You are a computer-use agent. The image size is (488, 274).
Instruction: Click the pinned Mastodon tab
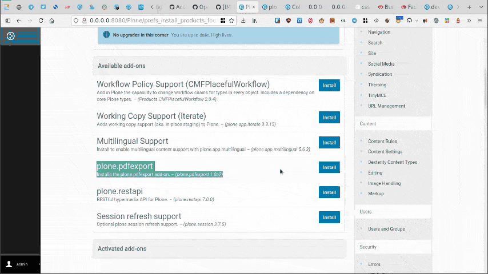[80, 7]
